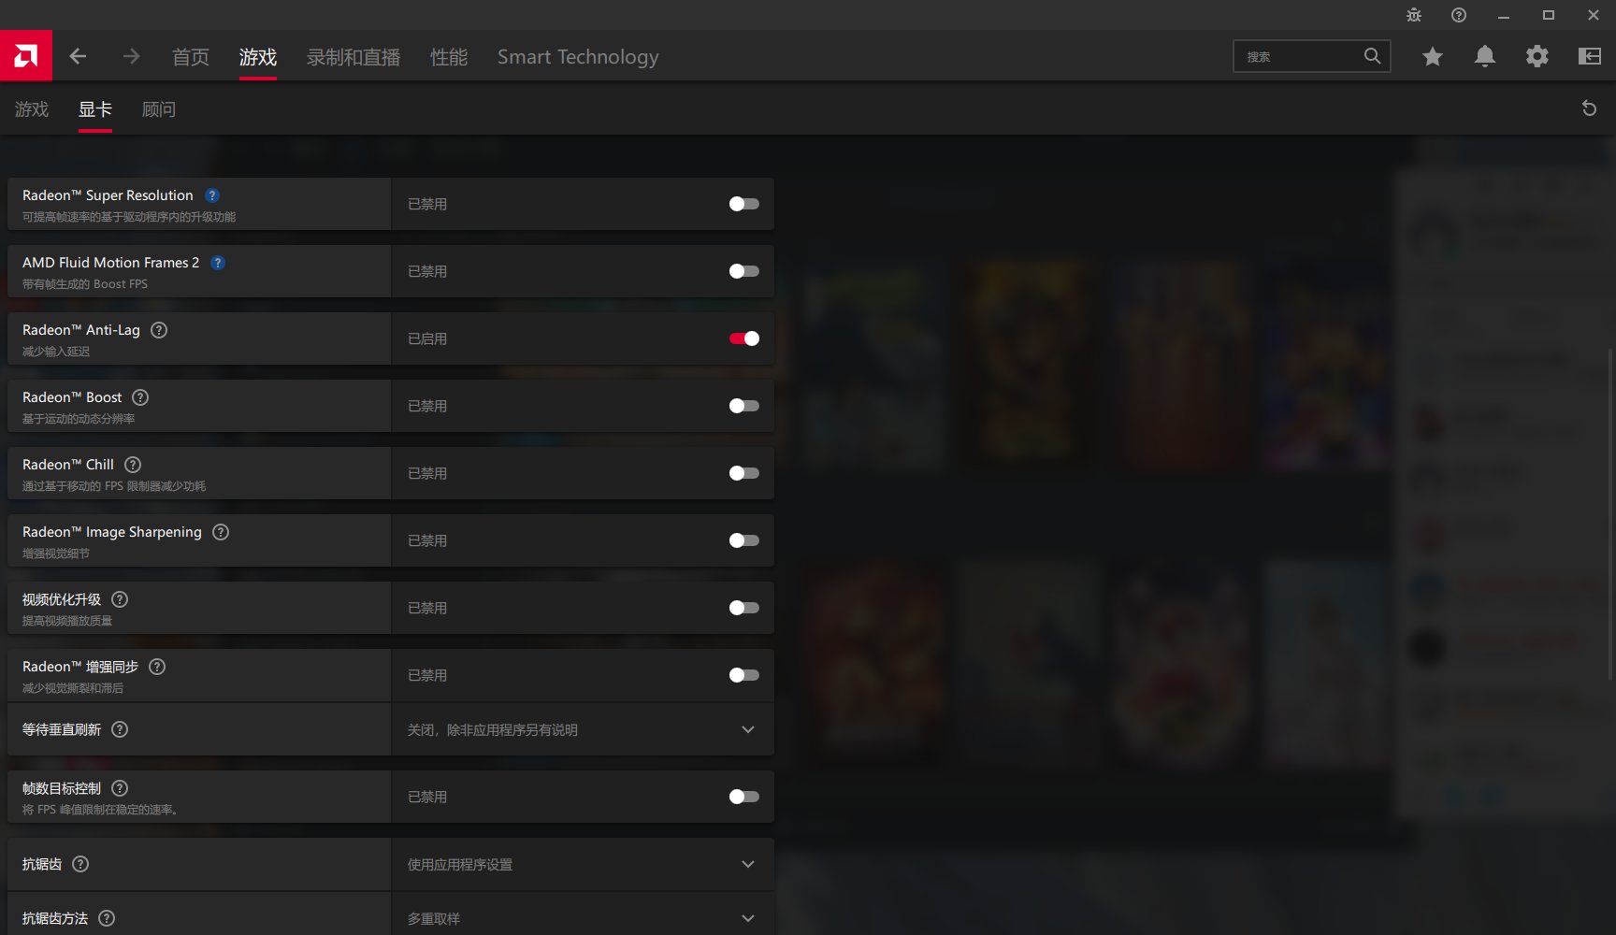The height and width of the screenshot is (935, 1616).
Task: Toggle the sidebar panel icon
Action: point(1590,56)
